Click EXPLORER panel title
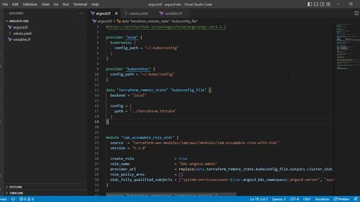 [x=16, y=13]
